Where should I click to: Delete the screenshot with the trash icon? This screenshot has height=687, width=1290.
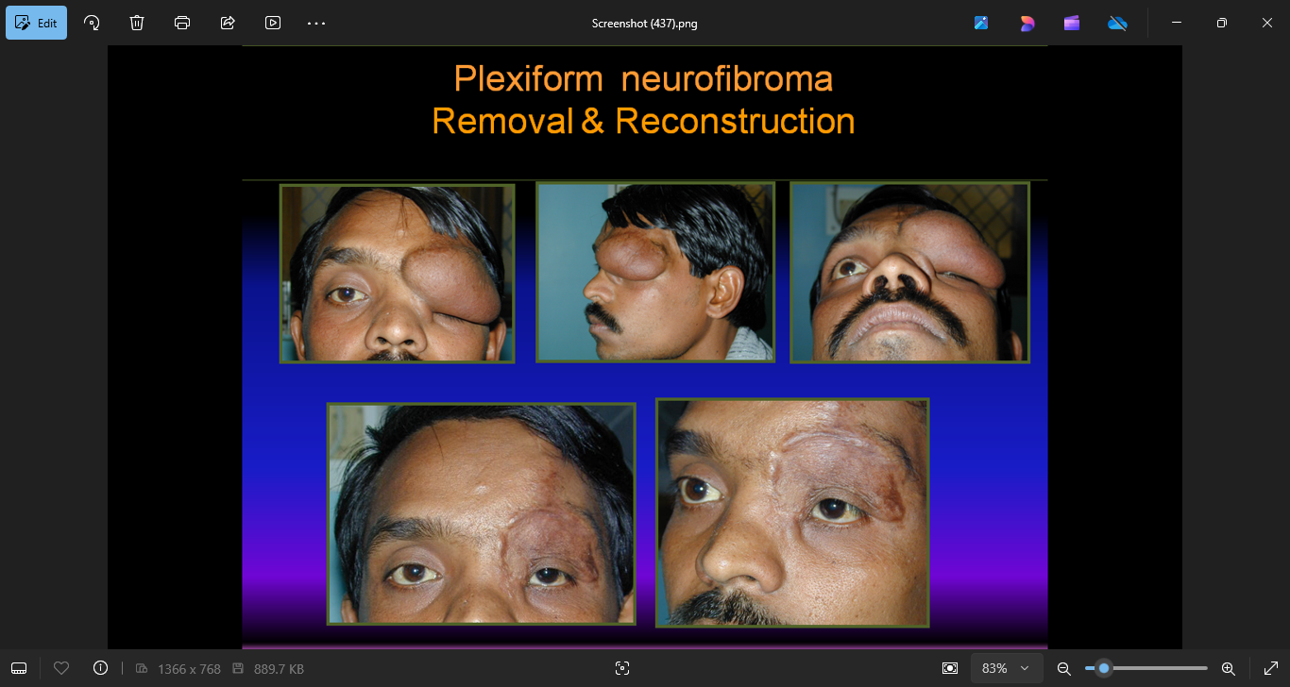click(x=137, y=23)
